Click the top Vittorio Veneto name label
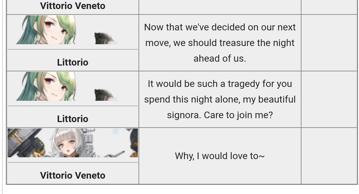The width and height of the screenshot is (359, 194). coord(73,6)
